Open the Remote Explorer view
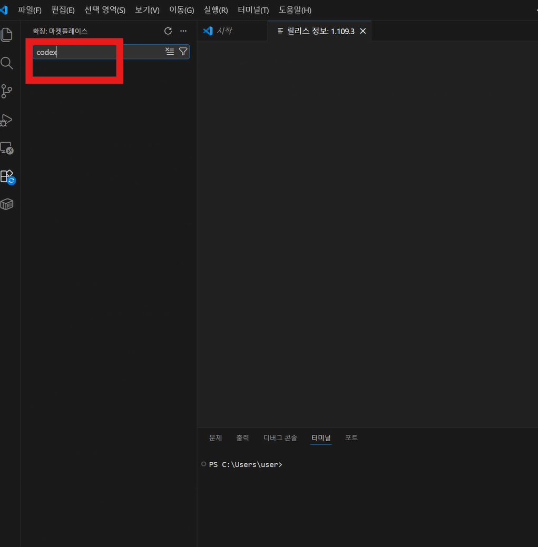Viewport: 538px width, 547px height. pos(7,148)
